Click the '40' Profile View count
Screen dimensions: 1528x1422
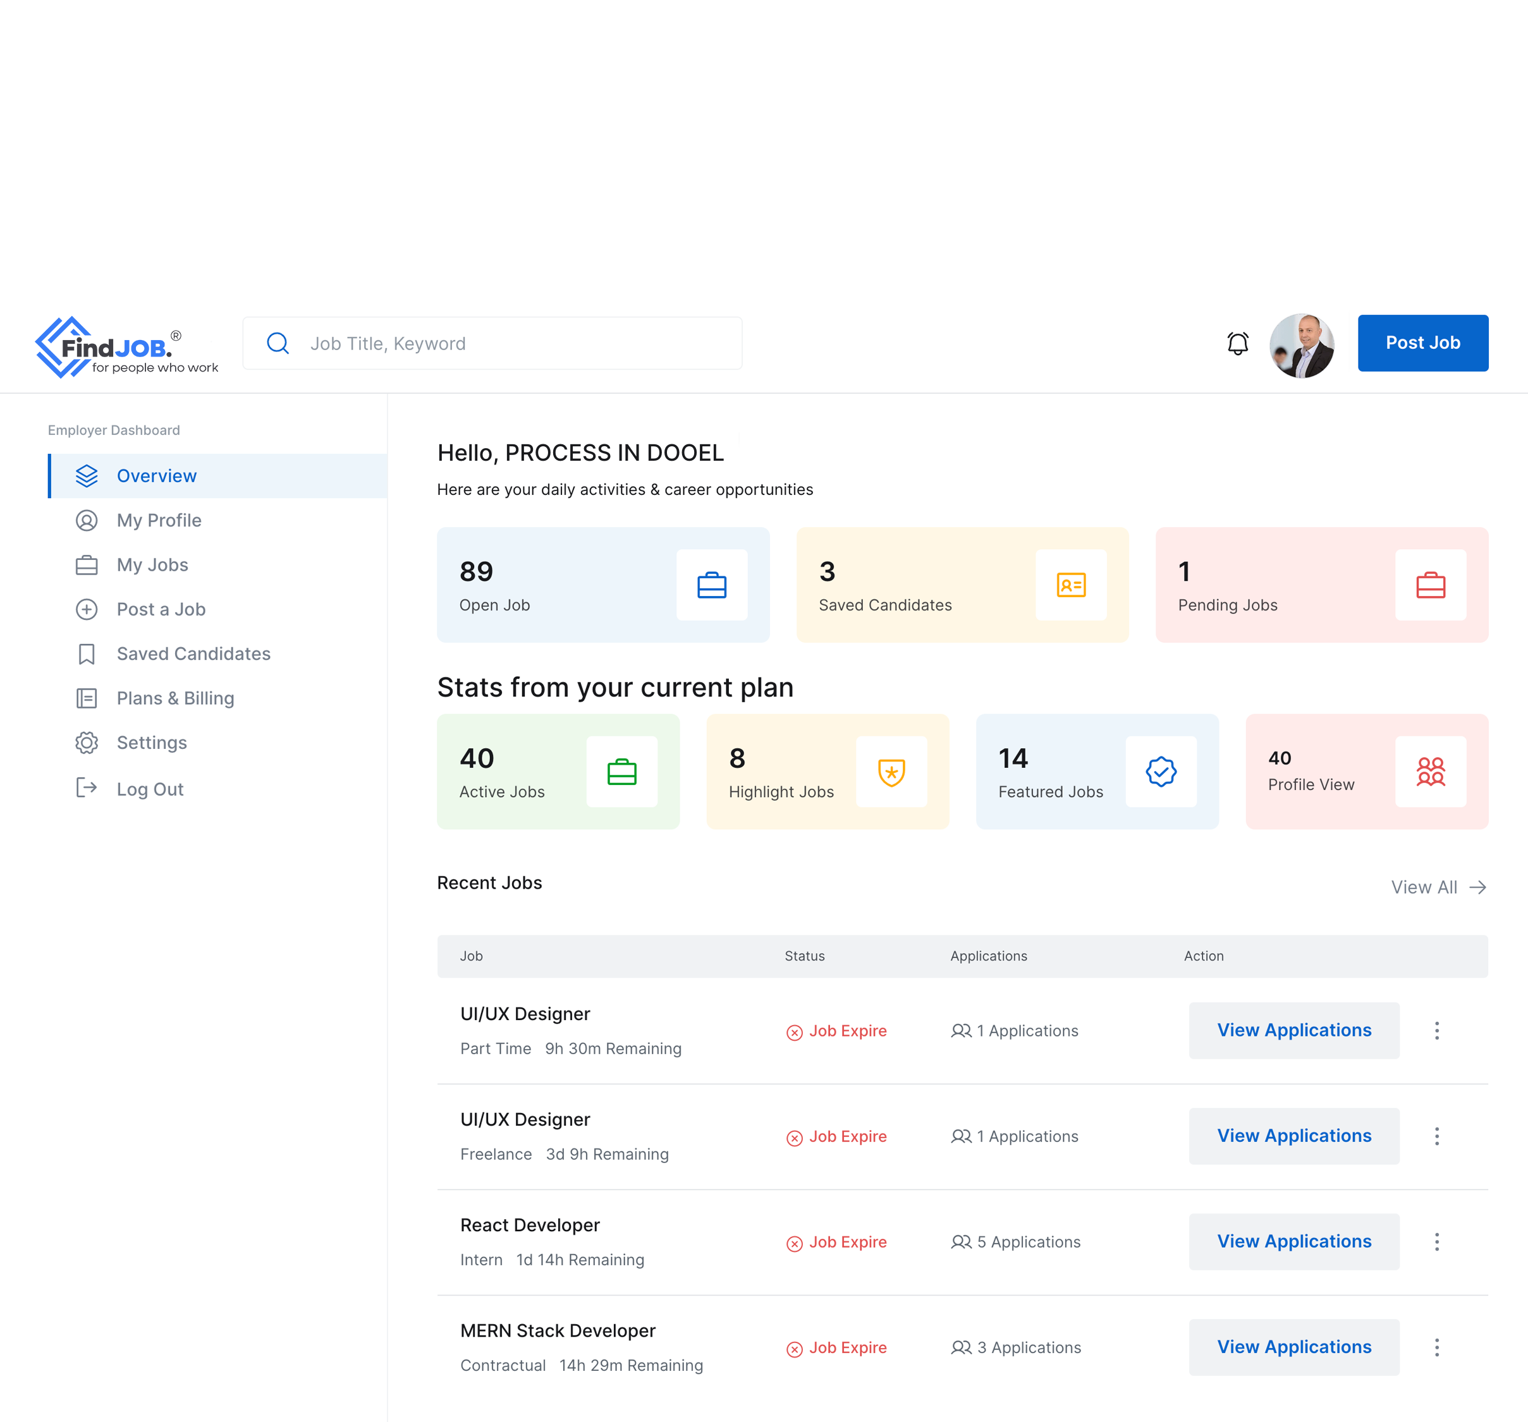[1279, 758]
